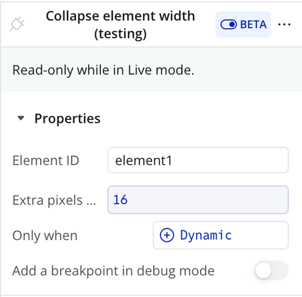This screenshot has width=302, height=297.
Task: Click the Properties section heading
Action: pyautogui.click(x=67, y=119)
